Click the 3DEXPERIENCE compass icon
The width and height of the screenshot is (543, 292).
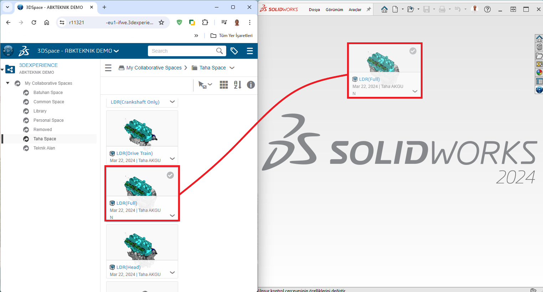click(8, 51)
